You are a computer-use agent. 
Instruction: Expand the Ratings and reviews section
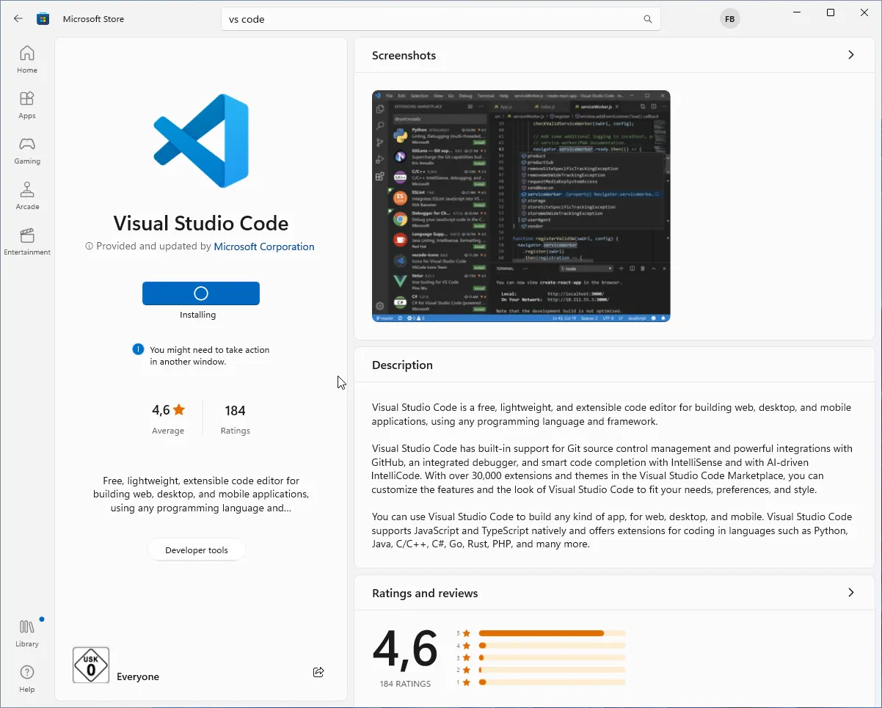(x=850, y=592)
